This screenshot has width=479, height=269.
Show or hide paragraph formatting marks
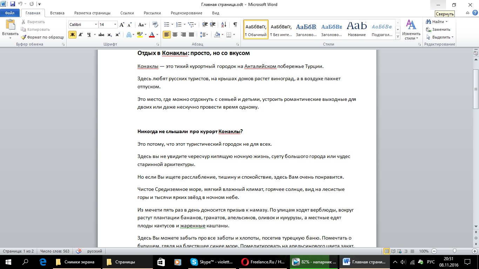(235, 25)
